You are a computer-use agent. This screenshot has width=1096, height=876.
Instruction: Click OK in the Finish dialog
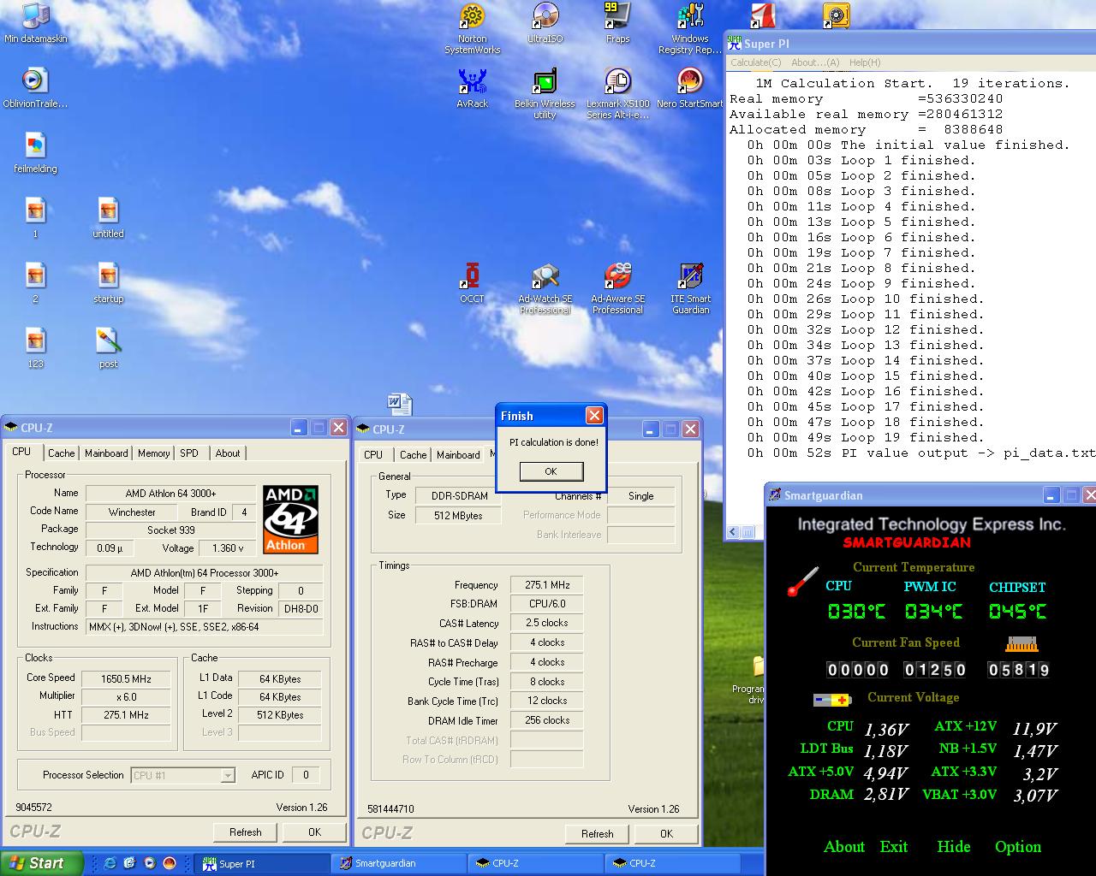click(551, 471)
